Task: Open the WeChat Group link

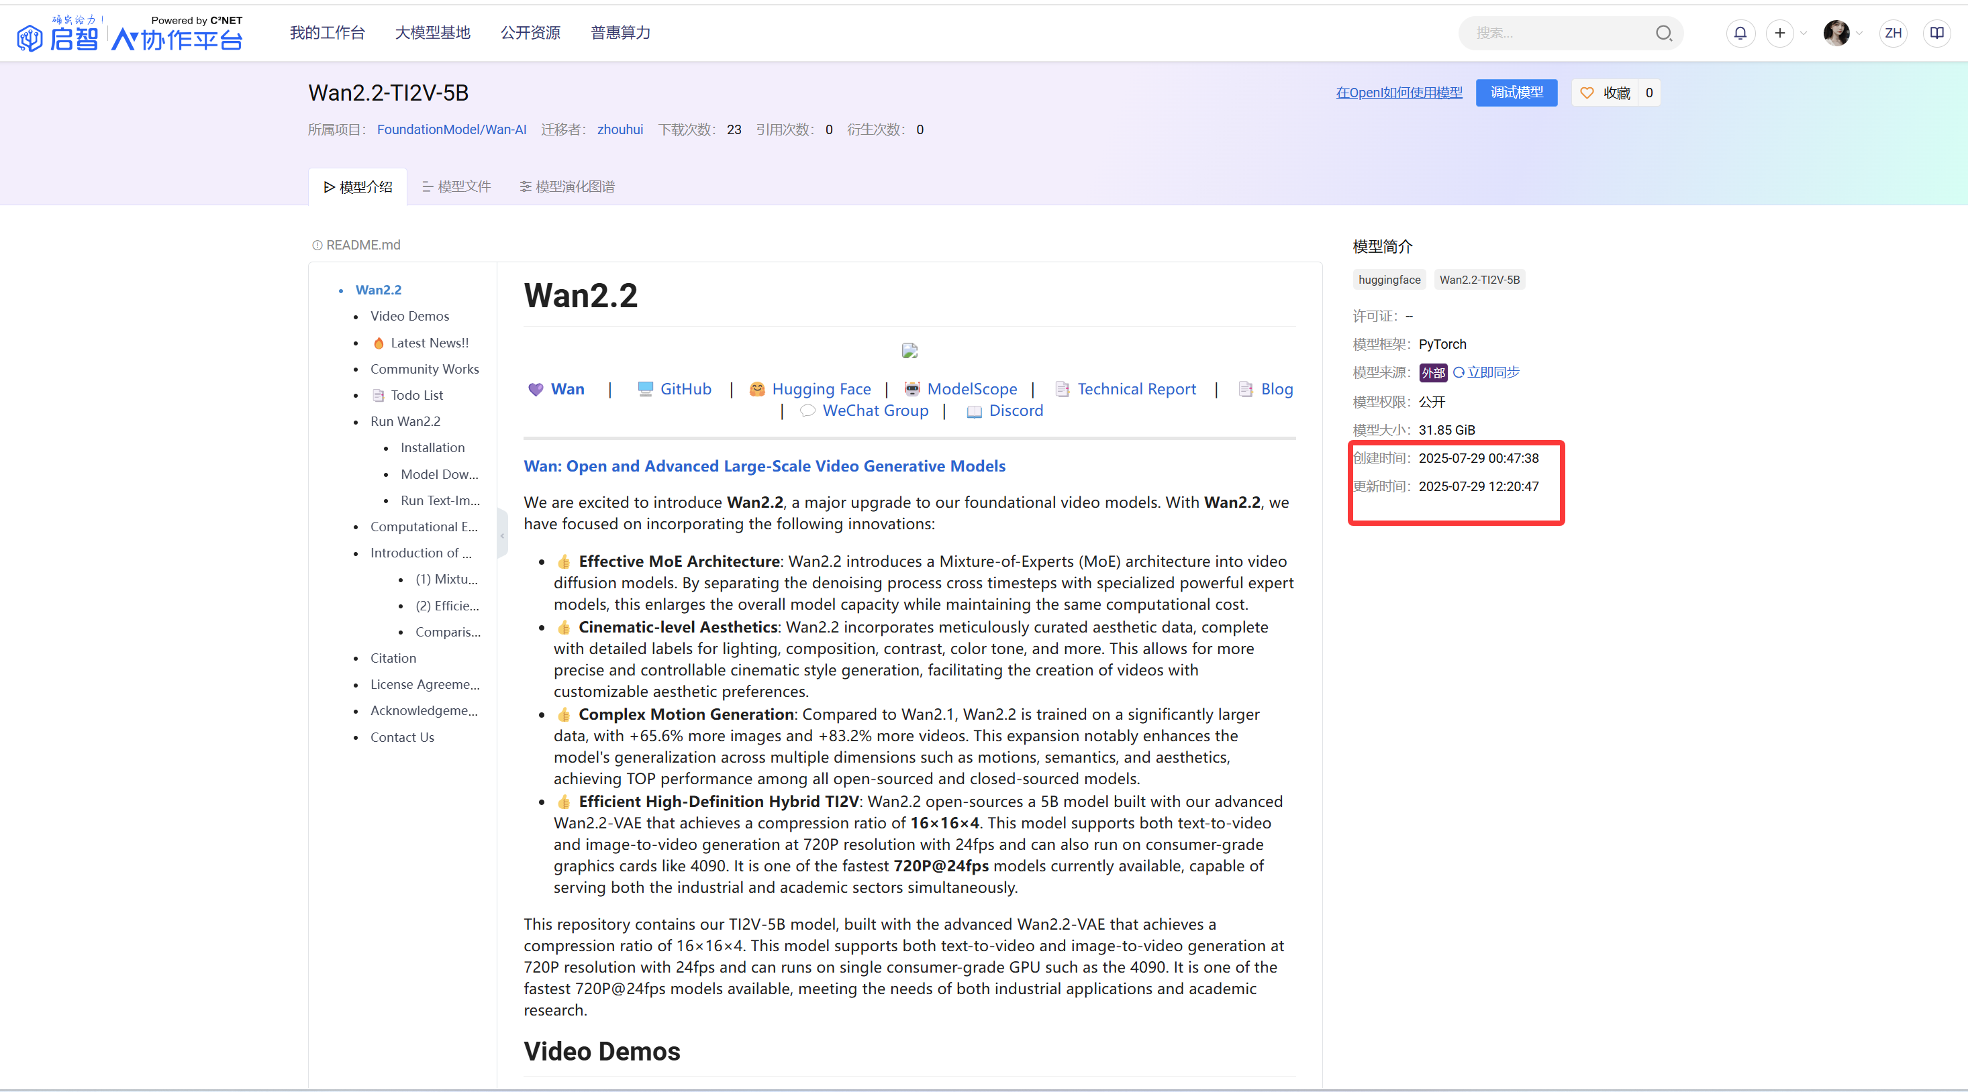Action: (x=875, y=410)
